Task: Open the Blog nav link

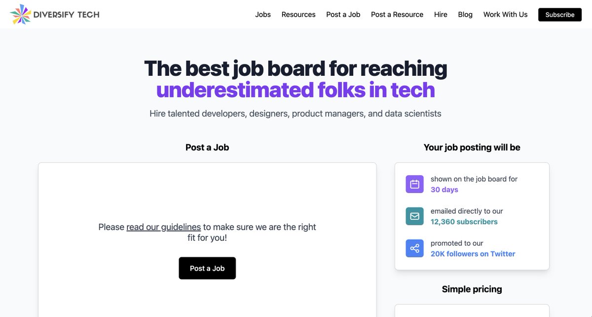Action: pyautogui.click(x=465, y=15)
